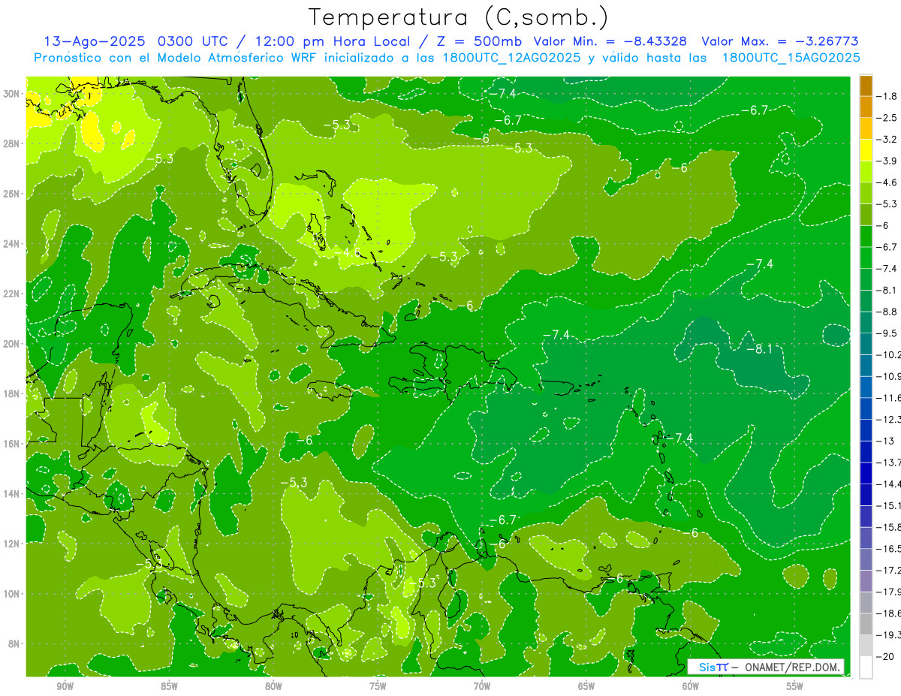Pick legend swatch between -7.4 and -8.1
Screen dimensions: 901x696
coord(866,279)
